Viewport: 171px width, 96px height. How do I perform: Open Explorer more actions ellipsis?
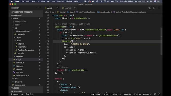point(39,8)
